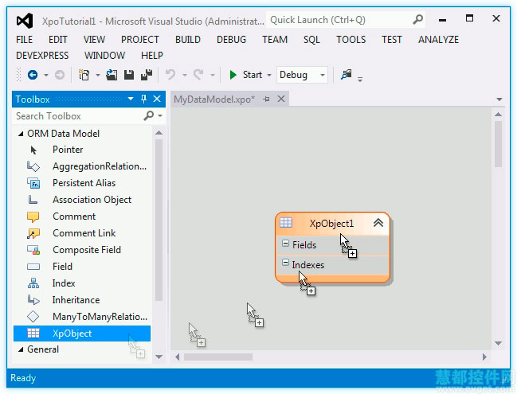Open toolbar options overflow button

pyautogui.click(x=360, y=79)
